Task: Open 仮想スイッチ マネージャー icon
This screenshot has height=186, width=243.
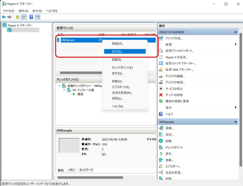Action: pyautogui.click(x=161, y=63)
